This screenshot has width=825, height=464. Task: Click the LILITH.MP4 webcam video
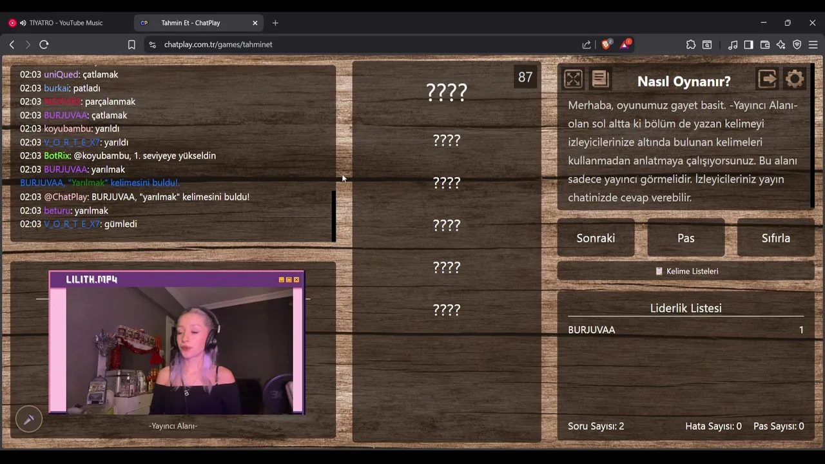pyautogui.click(x=180, y=349)
